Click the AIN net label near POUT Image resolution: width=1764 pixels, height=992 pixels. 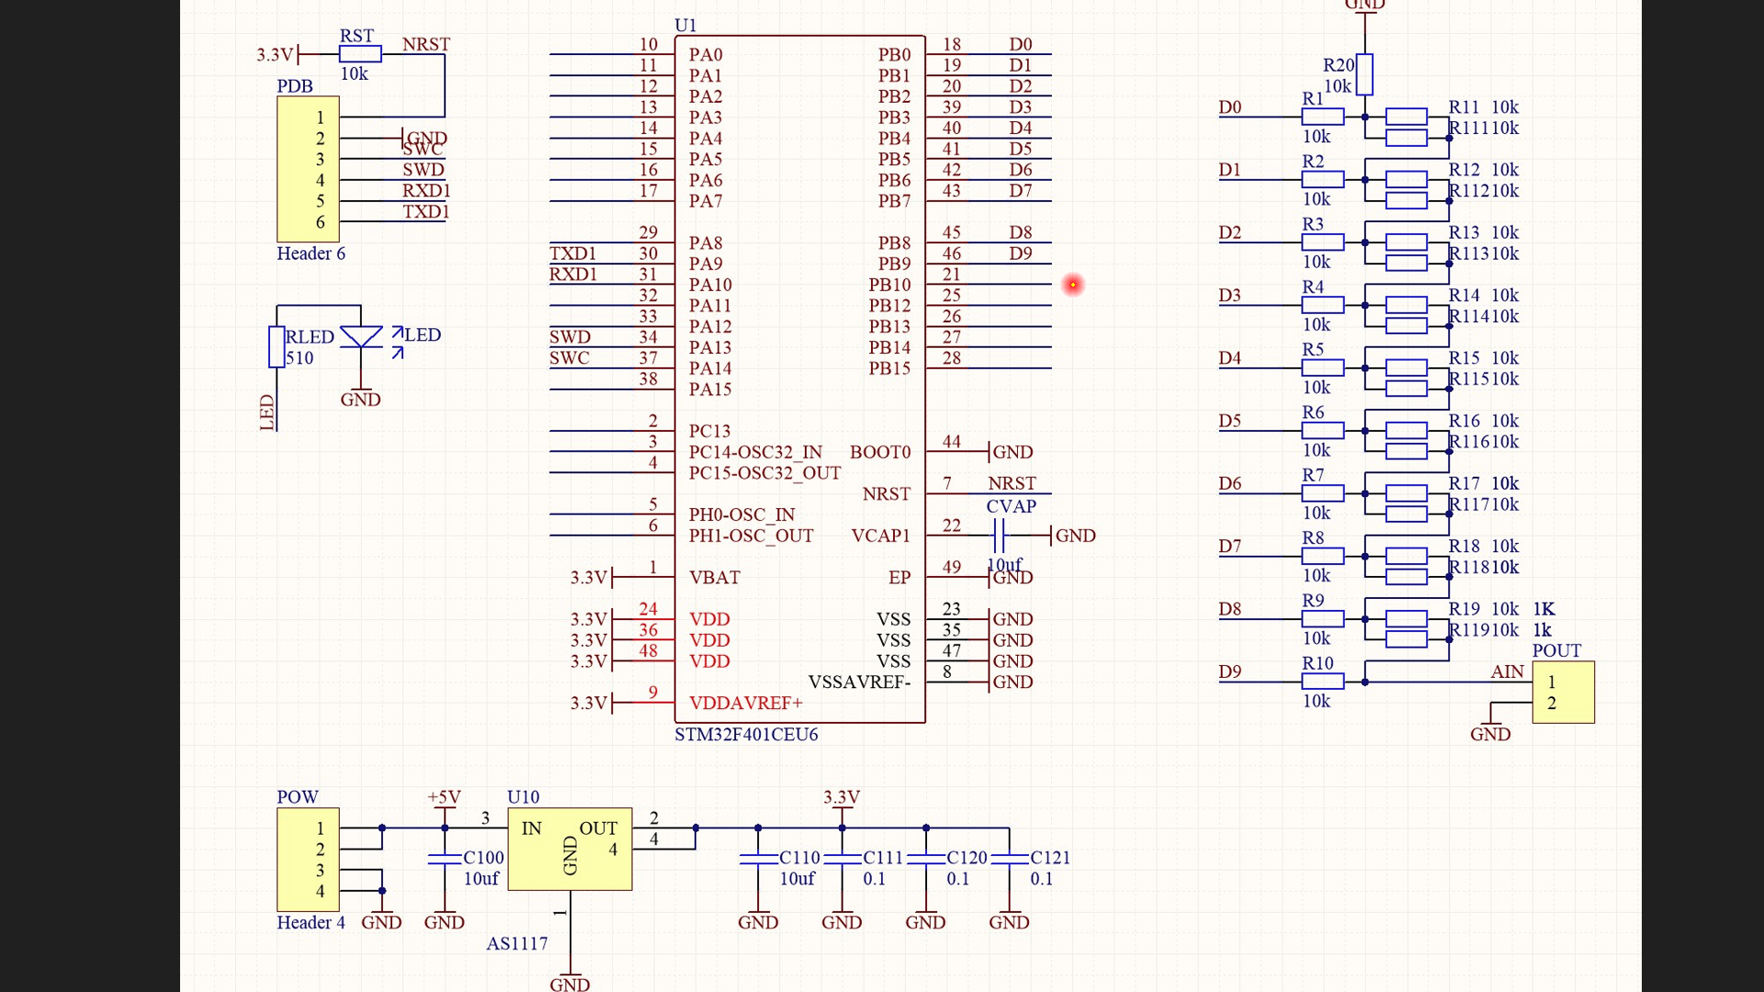click(1507, 671)
